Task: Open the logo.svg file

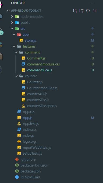Action: point(29,142)
